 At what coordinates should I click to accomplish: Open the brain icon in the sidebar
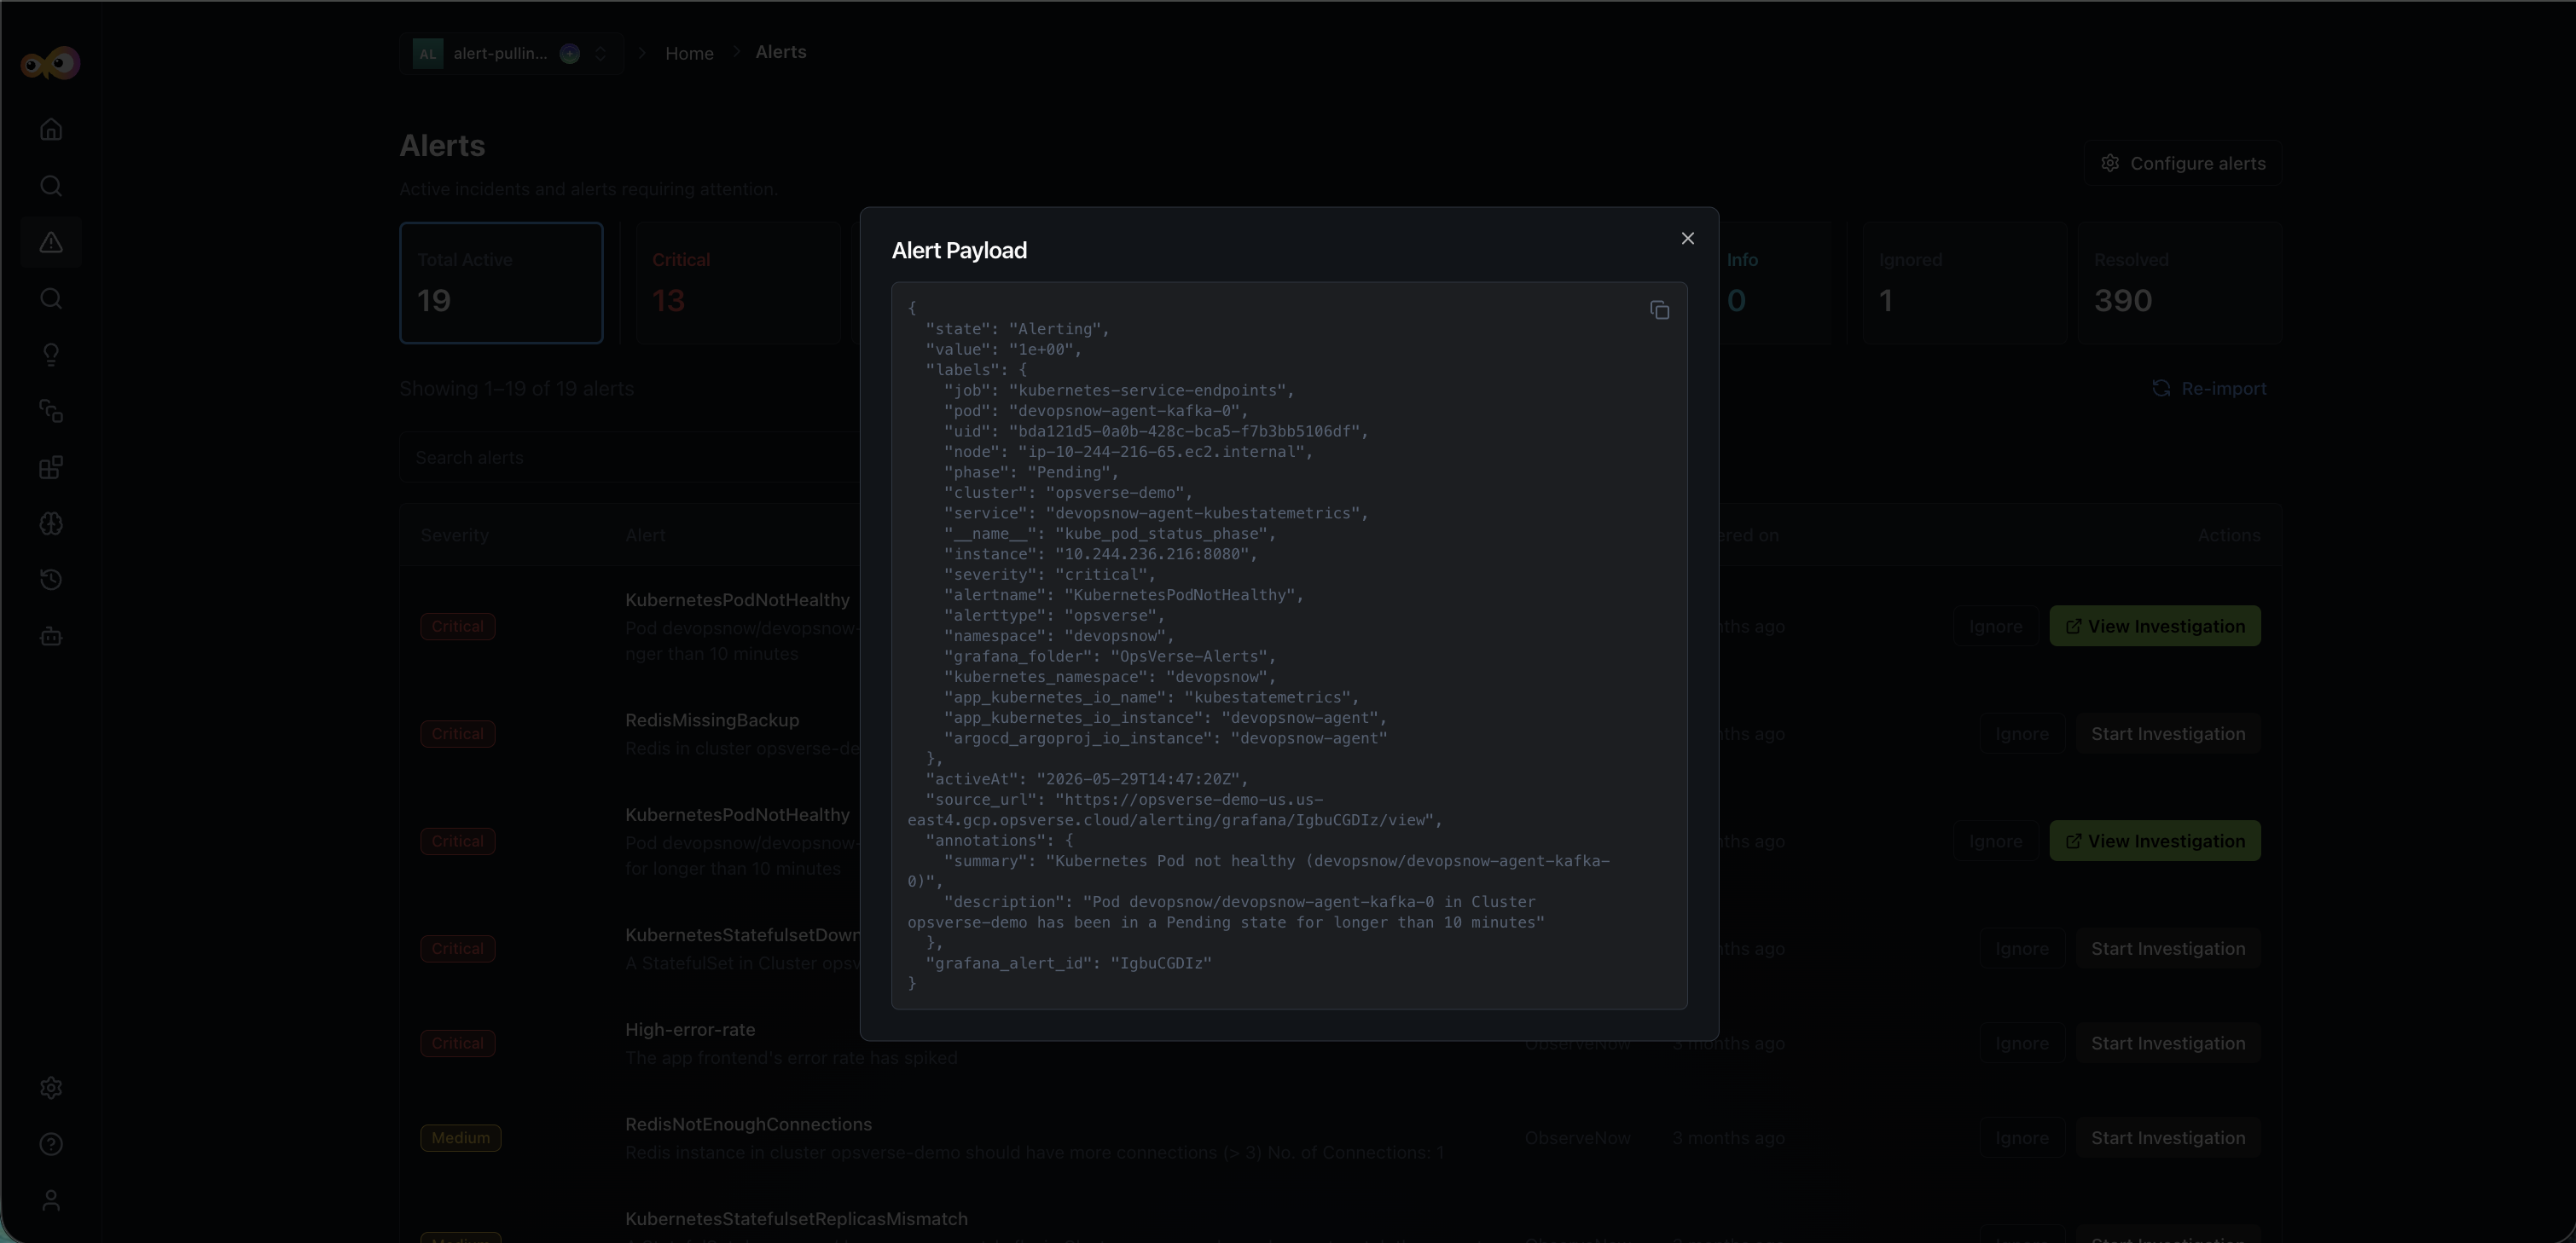[x=51, y=523]
